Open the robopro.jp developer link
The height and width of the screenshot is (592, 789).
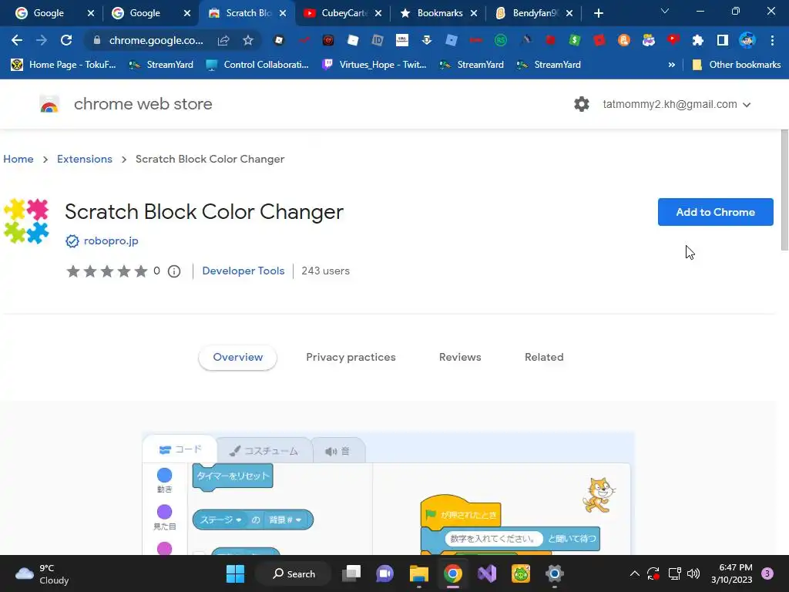[x=111, y=241]
